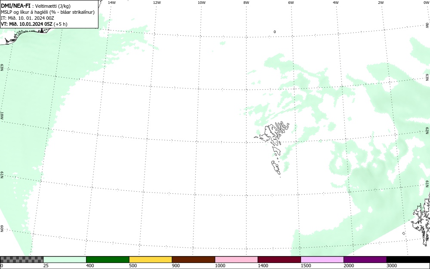Click the legend value 3000
The image size is (430, 269).
pyautogui.click(x=392, y=266)
